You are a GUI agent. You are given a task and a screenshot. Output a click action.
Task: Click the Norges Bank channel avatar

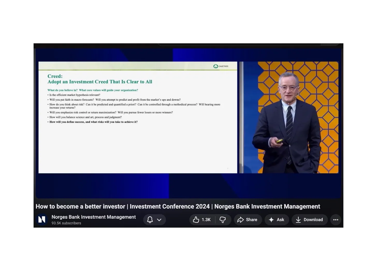(x=42, y=219)
